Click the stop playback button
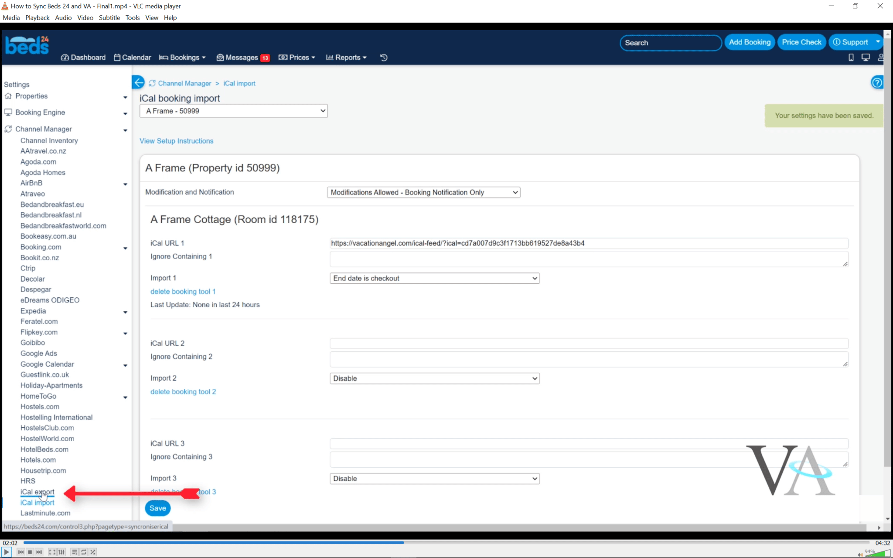893x558 pixels. click(x=30, y=552)
